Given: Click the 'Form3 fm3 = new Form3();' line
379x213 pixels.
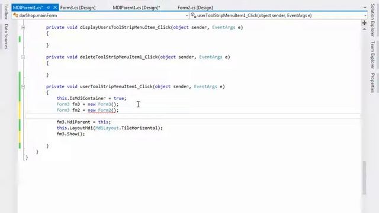Looking at the screenshot, I should pos(88,104).
